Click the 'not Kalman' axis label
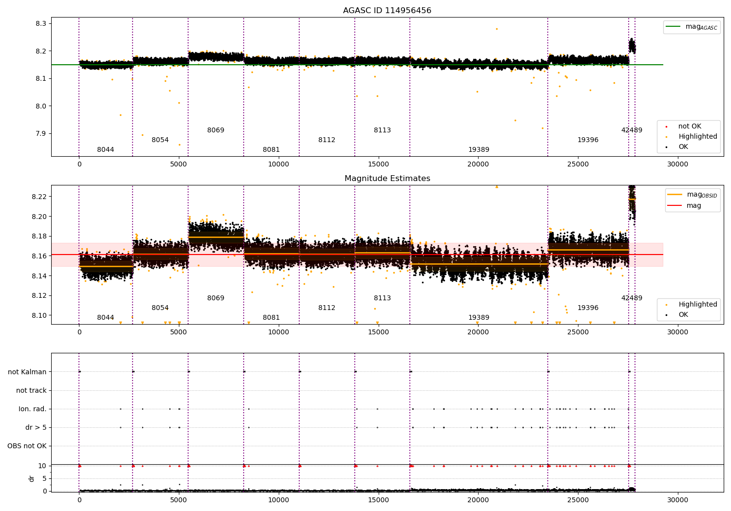This screenshot has width=731, height=511. 27,372
